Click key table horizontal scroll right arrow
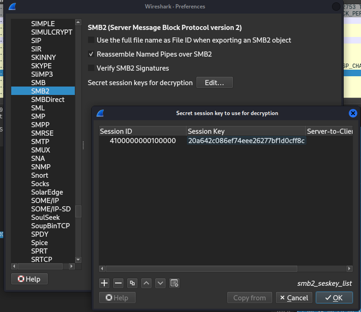 349,268
